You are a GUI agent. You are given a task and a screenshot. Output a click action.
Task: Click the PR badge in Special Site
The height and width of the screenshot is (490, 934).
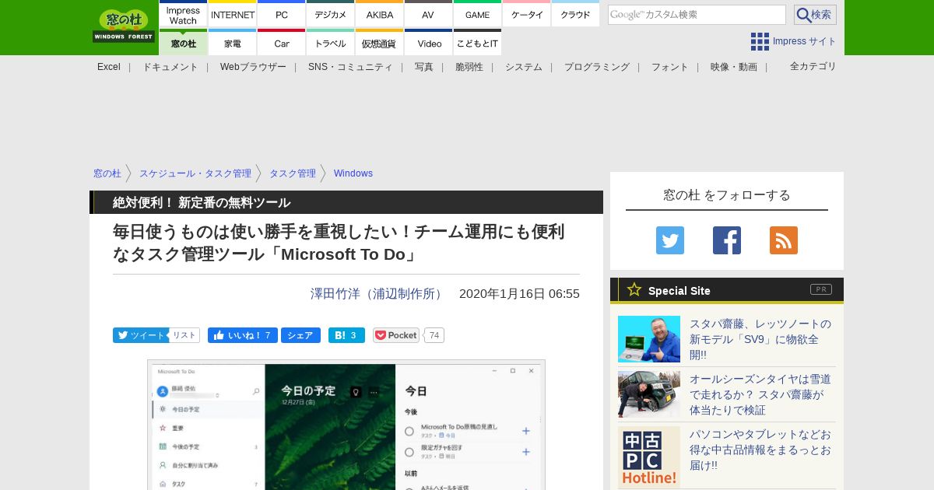pos(821,289)
